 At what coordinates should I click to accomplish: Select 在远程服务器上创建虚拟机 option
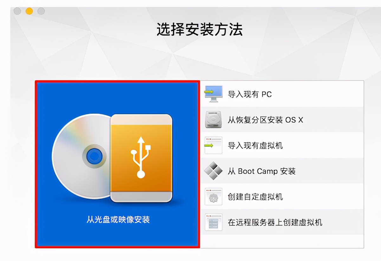[x=282, y=222]
